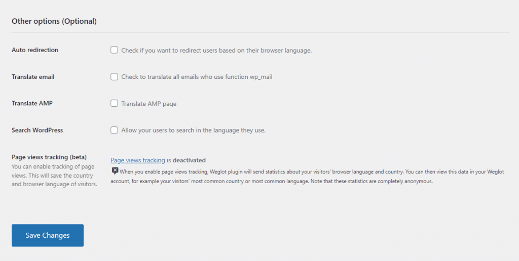519x261 pixels.
Task: Click the 'Translate AMP' row label
Action: (32, 104)
